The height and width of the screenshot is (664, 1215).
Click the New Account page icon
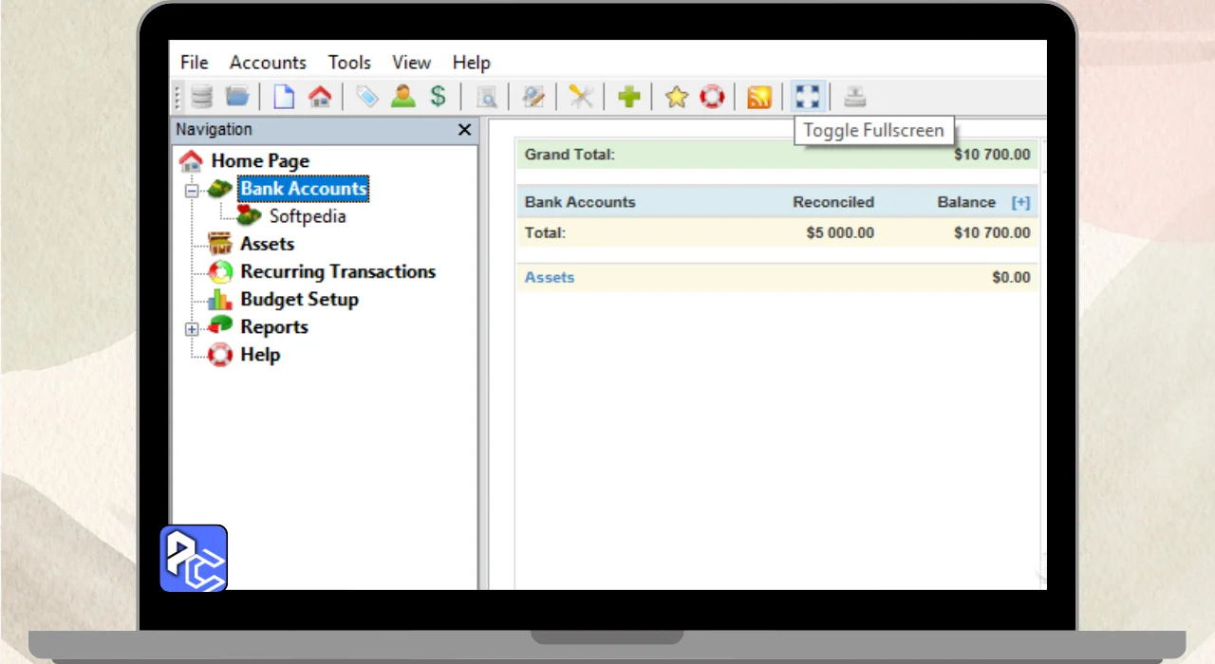[284, 97]
